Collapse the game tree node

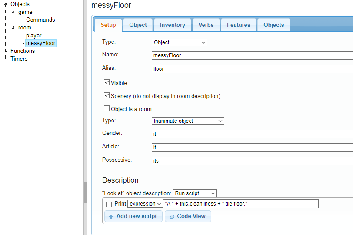pyautogui.click(x=13, y=12)
